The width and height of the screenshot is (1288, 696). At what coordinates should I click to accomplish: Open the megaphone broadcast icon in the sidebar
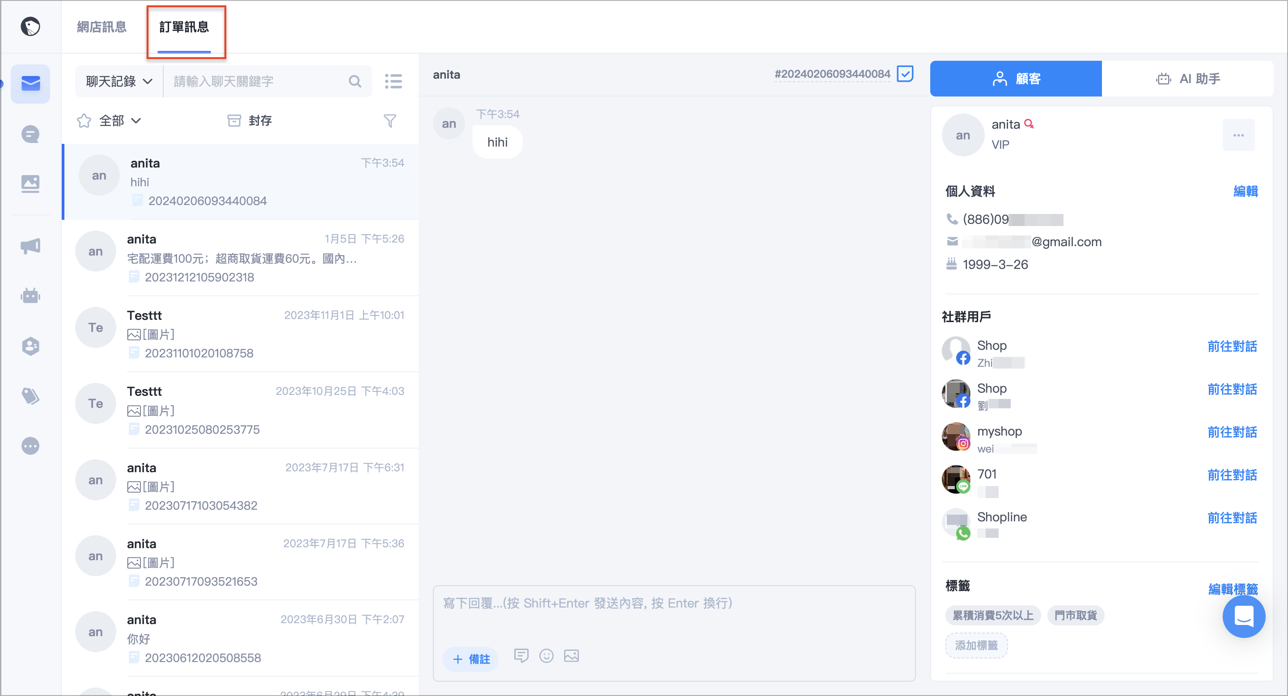click(30, 246)
